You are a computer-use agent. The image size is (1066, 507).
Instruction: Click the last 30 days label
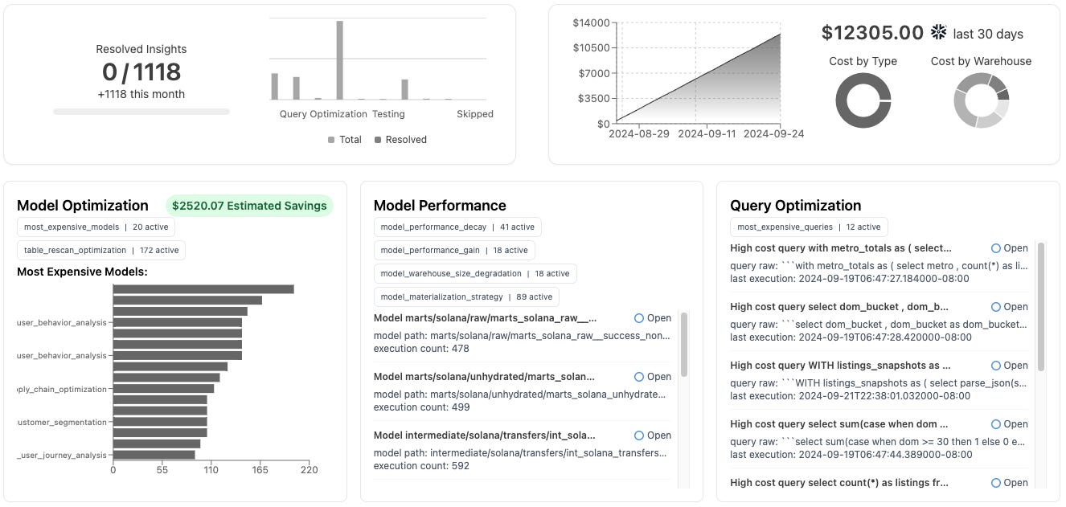coord(988,34)
